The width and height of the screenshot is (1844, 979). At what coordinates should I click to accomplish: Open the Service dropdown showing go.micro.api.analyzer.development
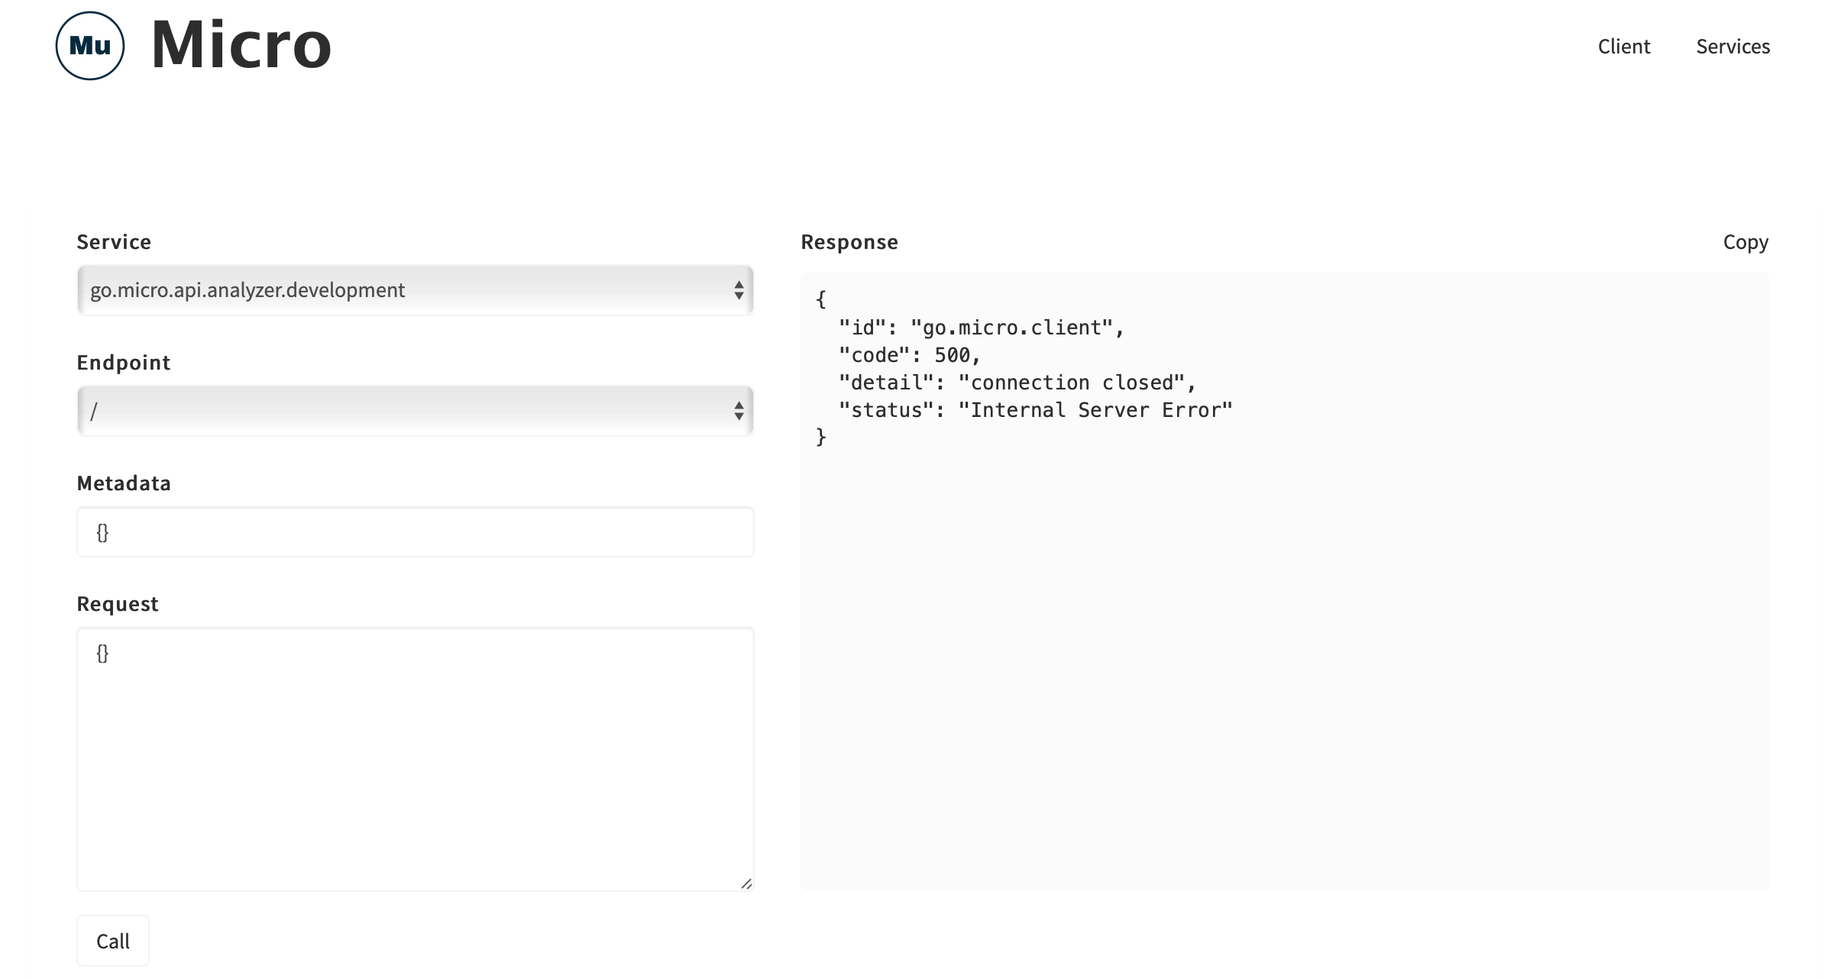click(x=397, y=290)
